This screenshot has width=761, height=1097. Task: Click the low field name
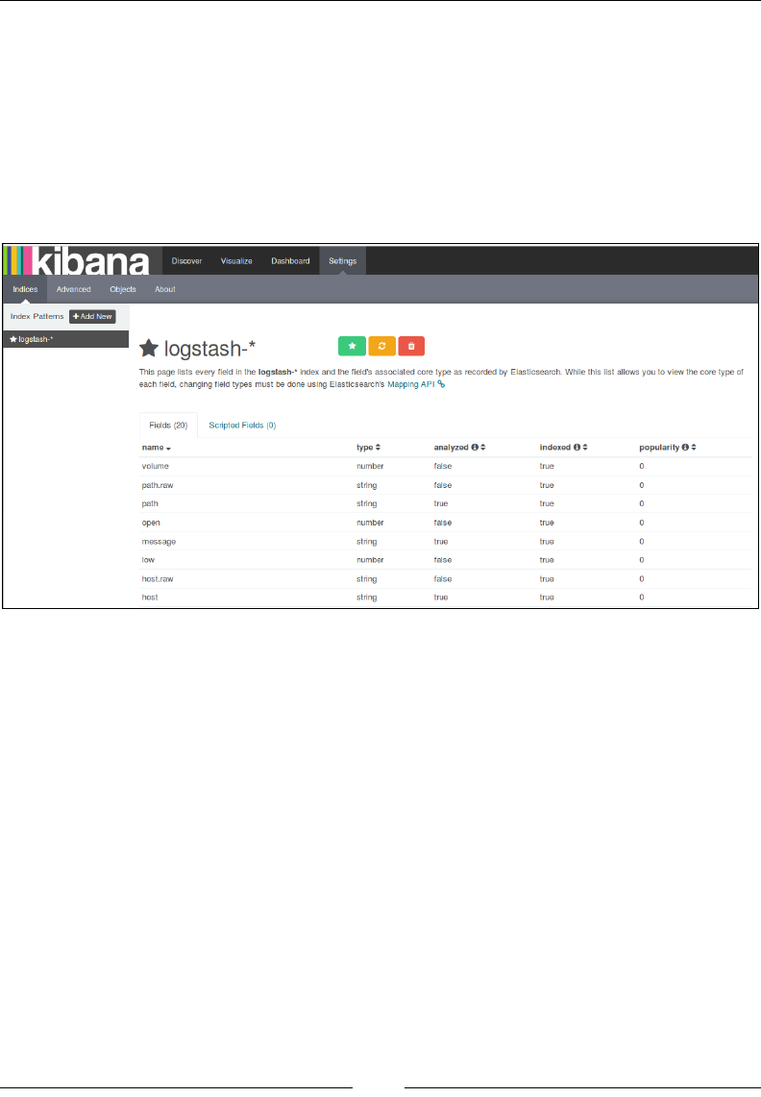click(x=148, y=560)
